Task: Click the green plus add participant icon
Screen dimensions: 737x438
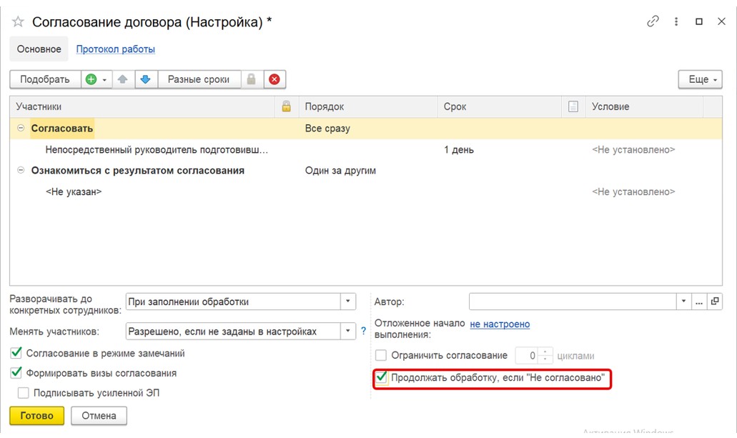Action: pyautogui.click(x=91, y=79)
